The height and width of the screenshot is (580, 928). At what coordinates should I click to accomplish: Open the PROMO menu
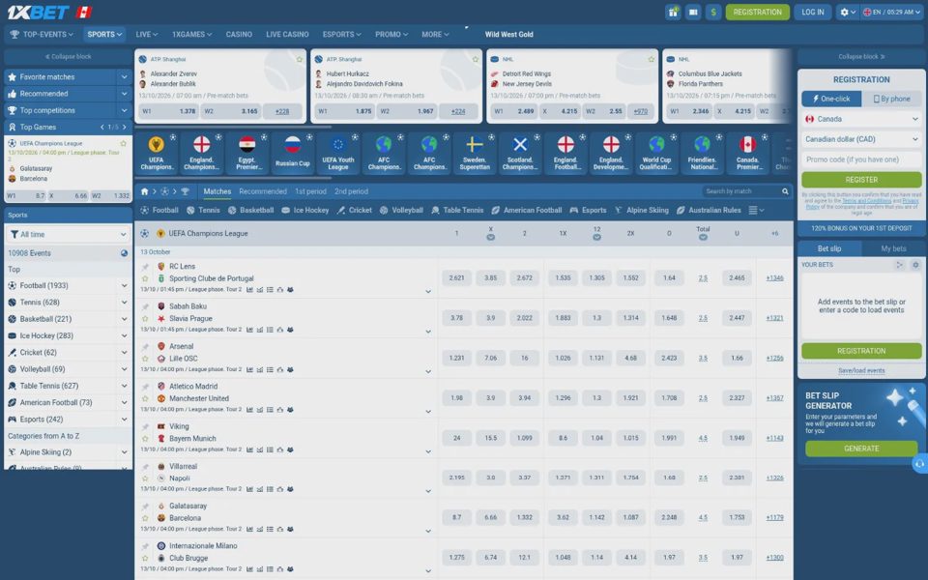pos(391,35)
